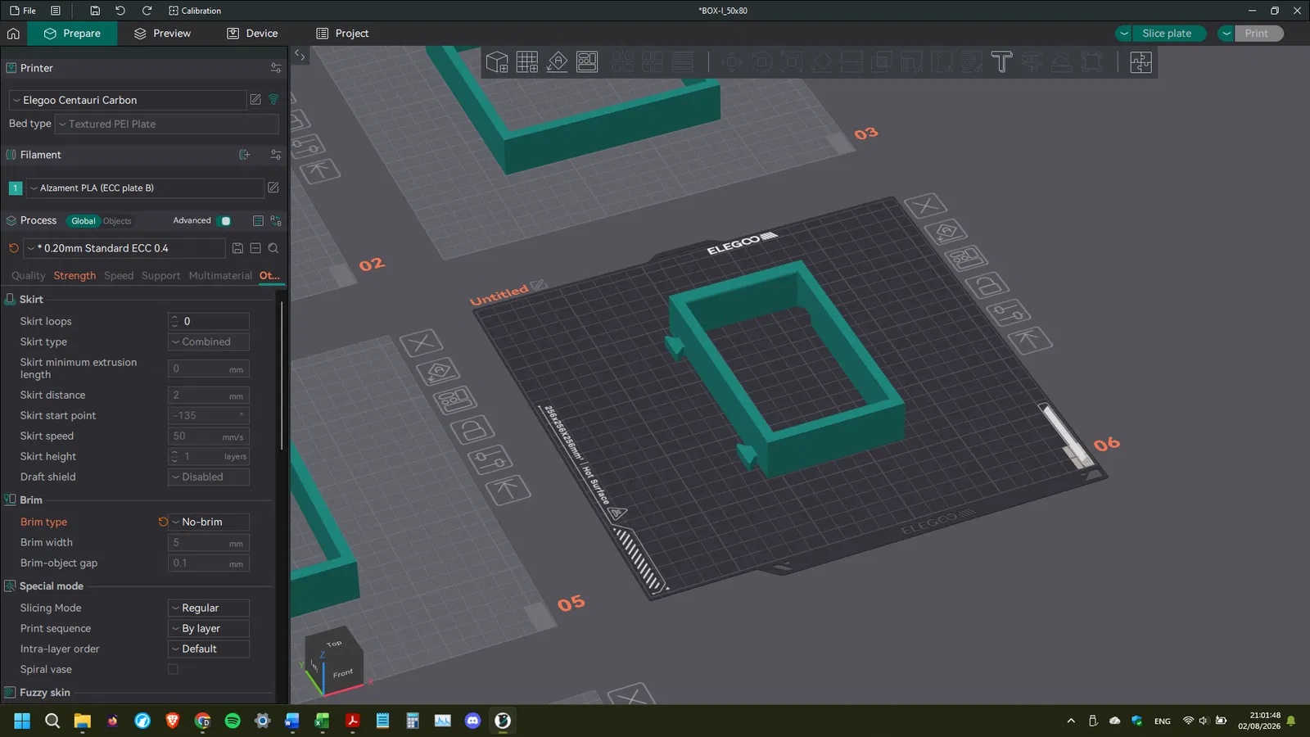Click the Slice plate button
Image resolution: width=1310 pixels, height=737 pixels.
(1167, 34)
